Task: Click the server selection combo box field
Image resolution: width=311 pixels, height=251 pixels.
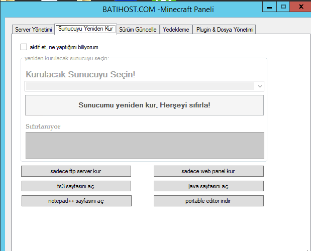Action: pos(140,86)
